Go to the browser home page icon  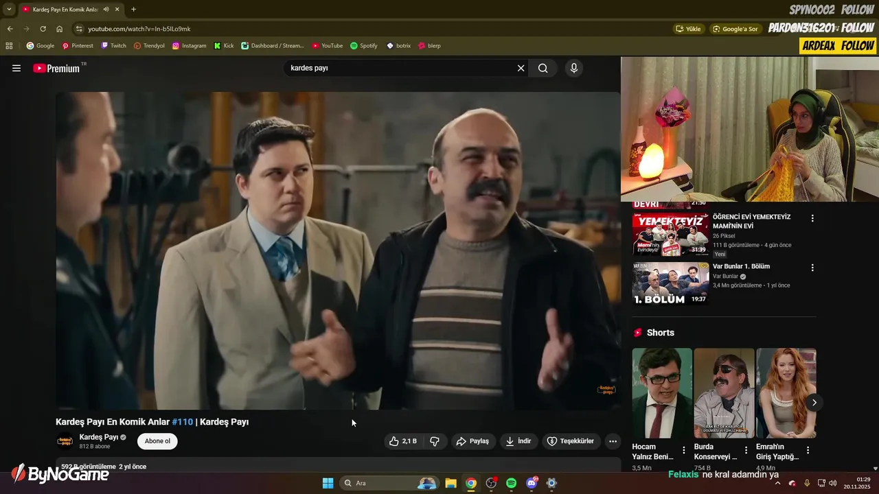point(59,29)
